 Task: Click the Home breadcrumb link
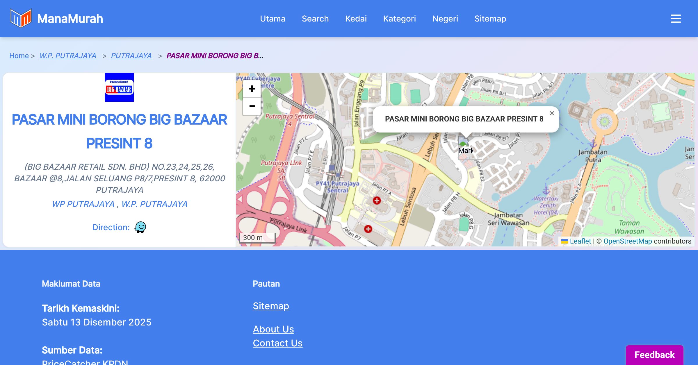point(19,56)
